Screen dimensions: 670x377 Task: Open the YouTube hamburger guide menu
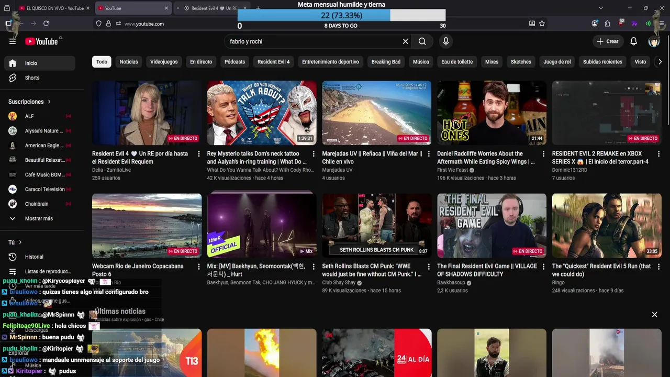pos(13,41)
